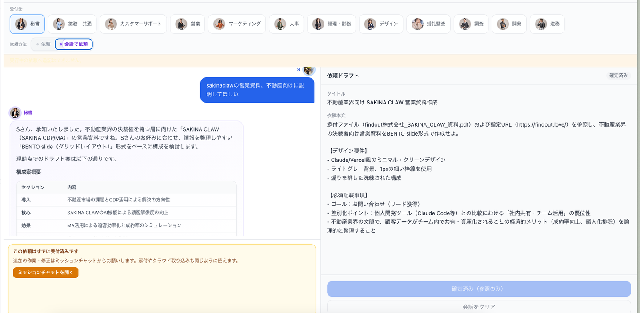The width and height of the screenshot is (640, 313).
Task: Choose カスタマーサポート as the recipient
Action: point(133,24)
